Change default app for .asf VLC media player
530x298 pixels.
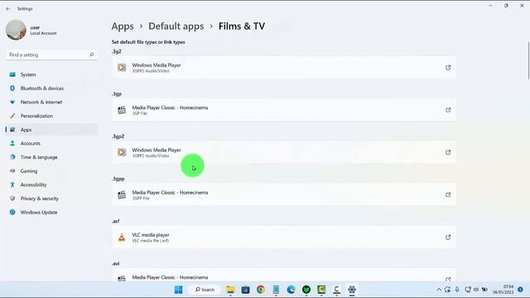pyautogui.click(x=284, y=238)
